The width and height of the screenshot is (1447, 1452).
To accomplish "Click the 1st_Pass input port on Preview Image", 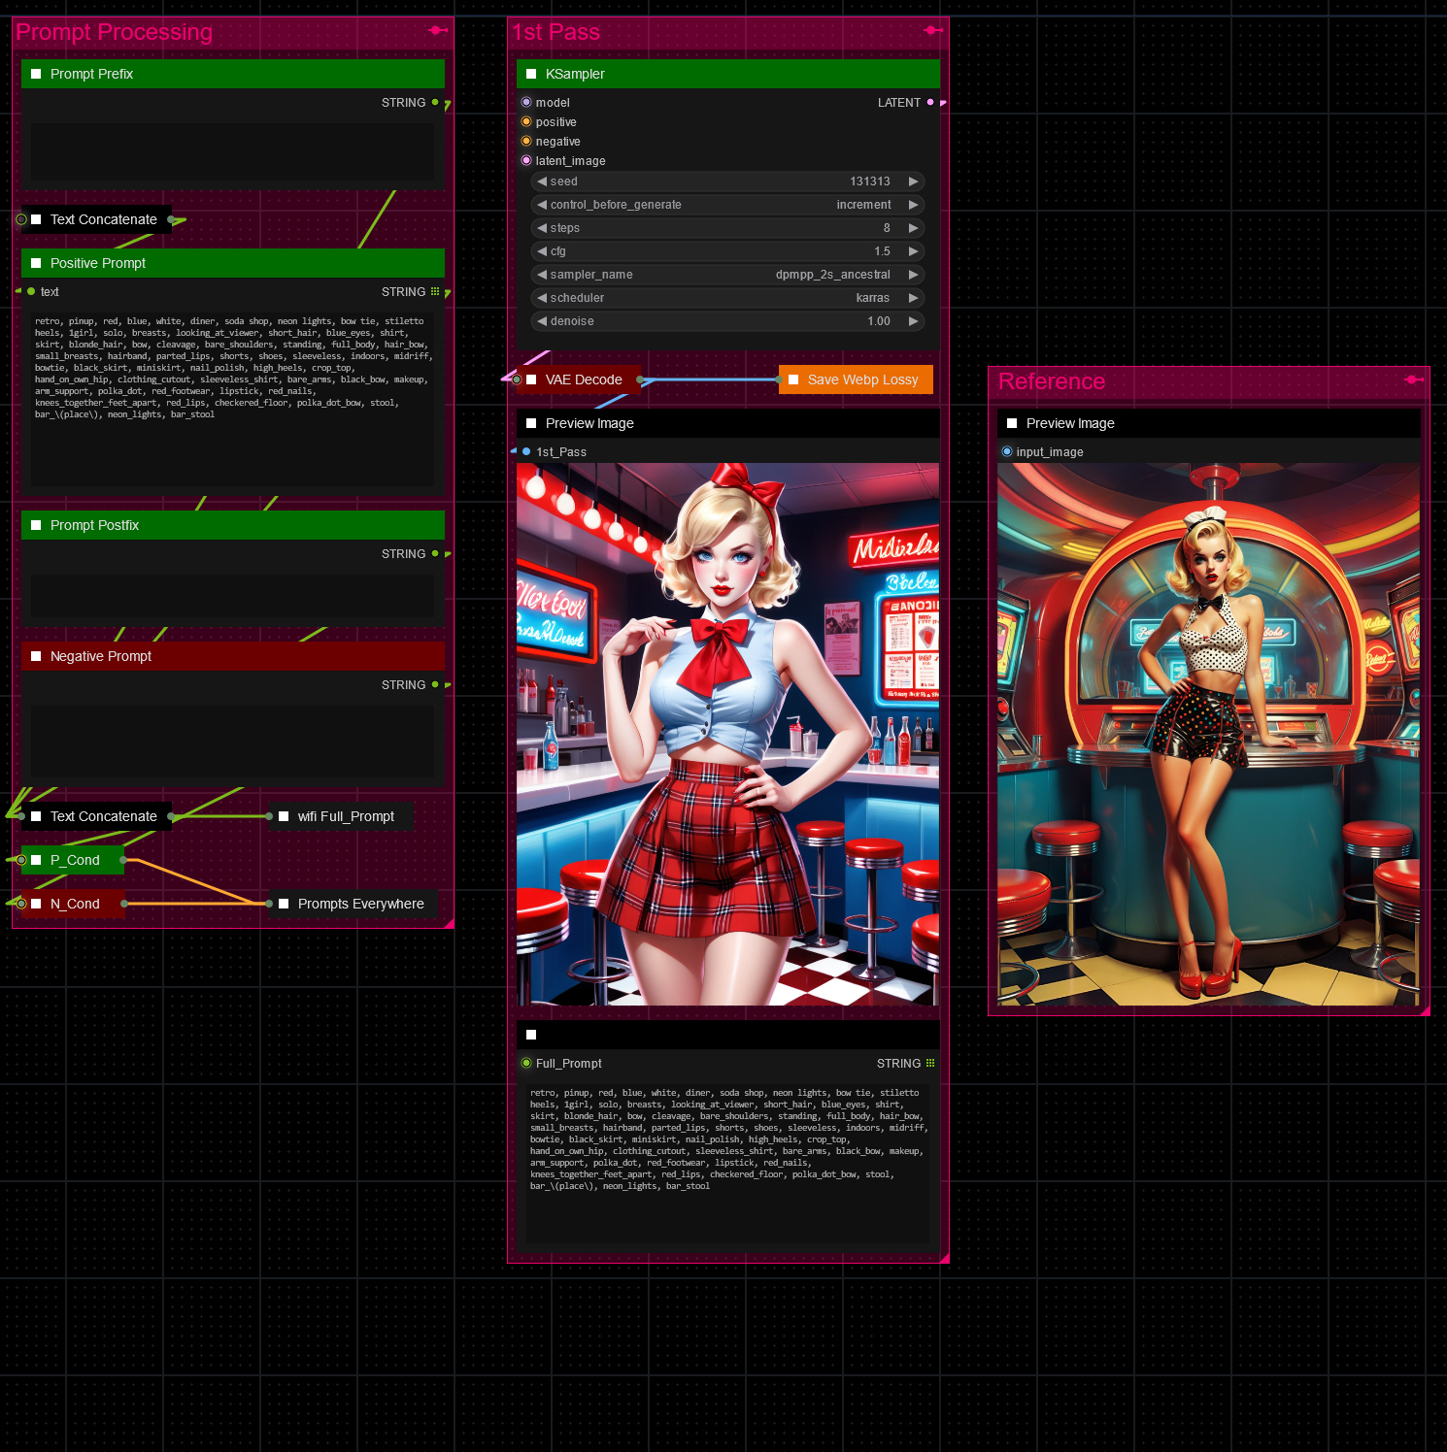I will tap(526, 451).
